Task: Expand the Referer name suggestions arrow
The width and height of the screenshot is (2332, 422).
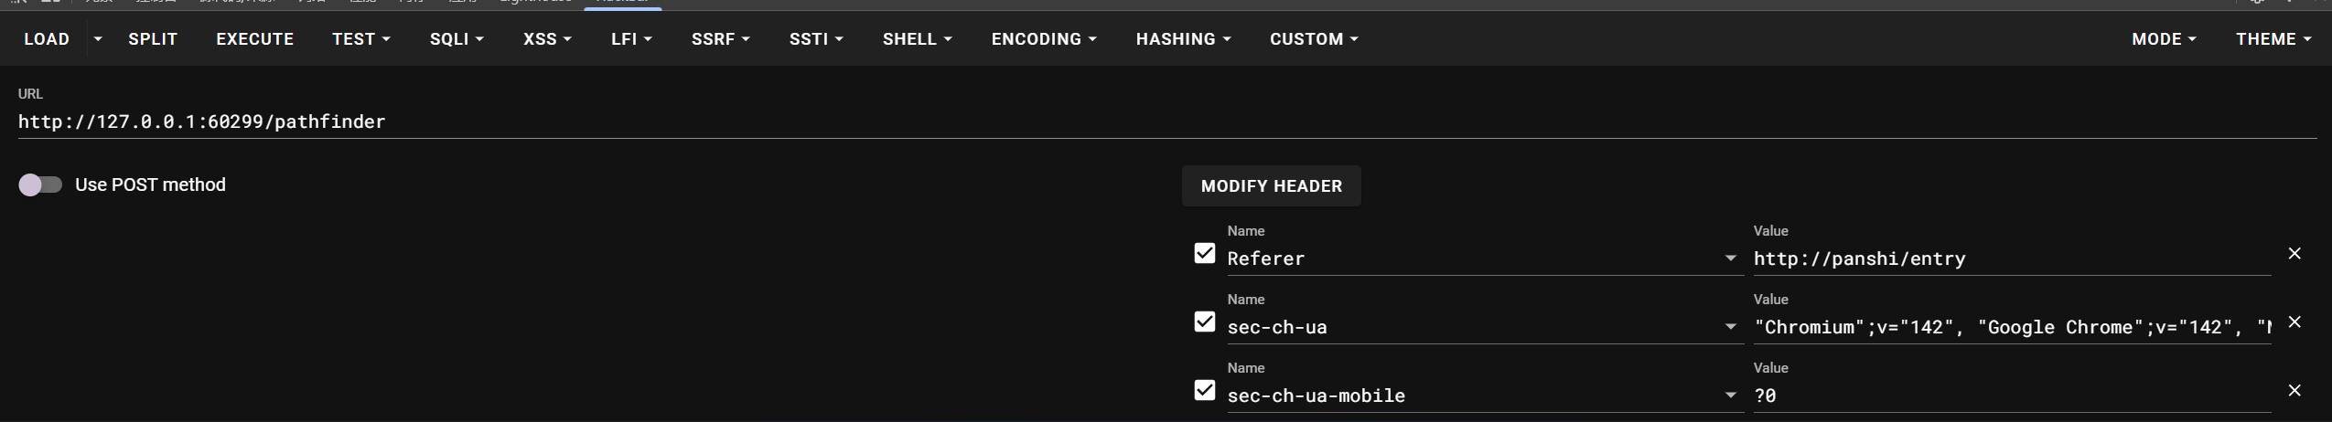Action: (x=1730, y=258)
